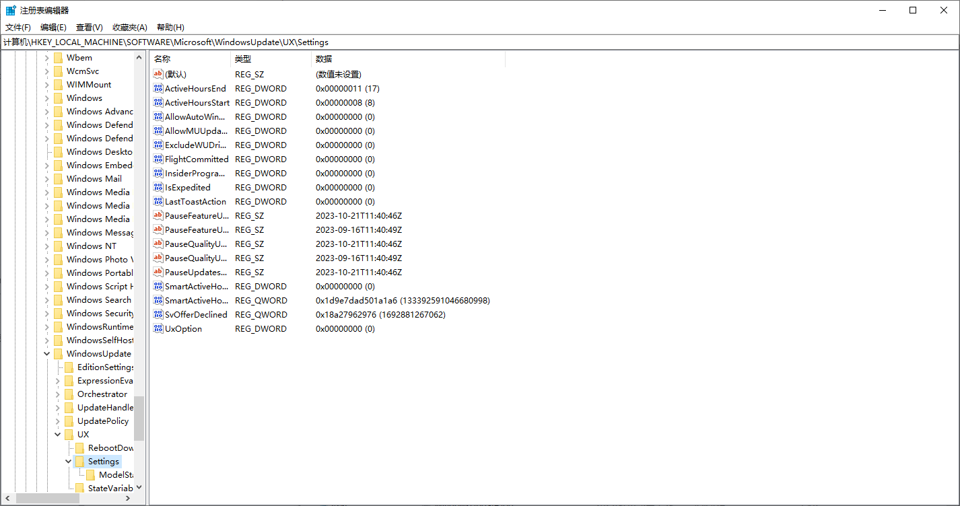This screenshot has width=960, height=506.
Task: Open the 帮助(H) menu
Action: click(170, 27)
